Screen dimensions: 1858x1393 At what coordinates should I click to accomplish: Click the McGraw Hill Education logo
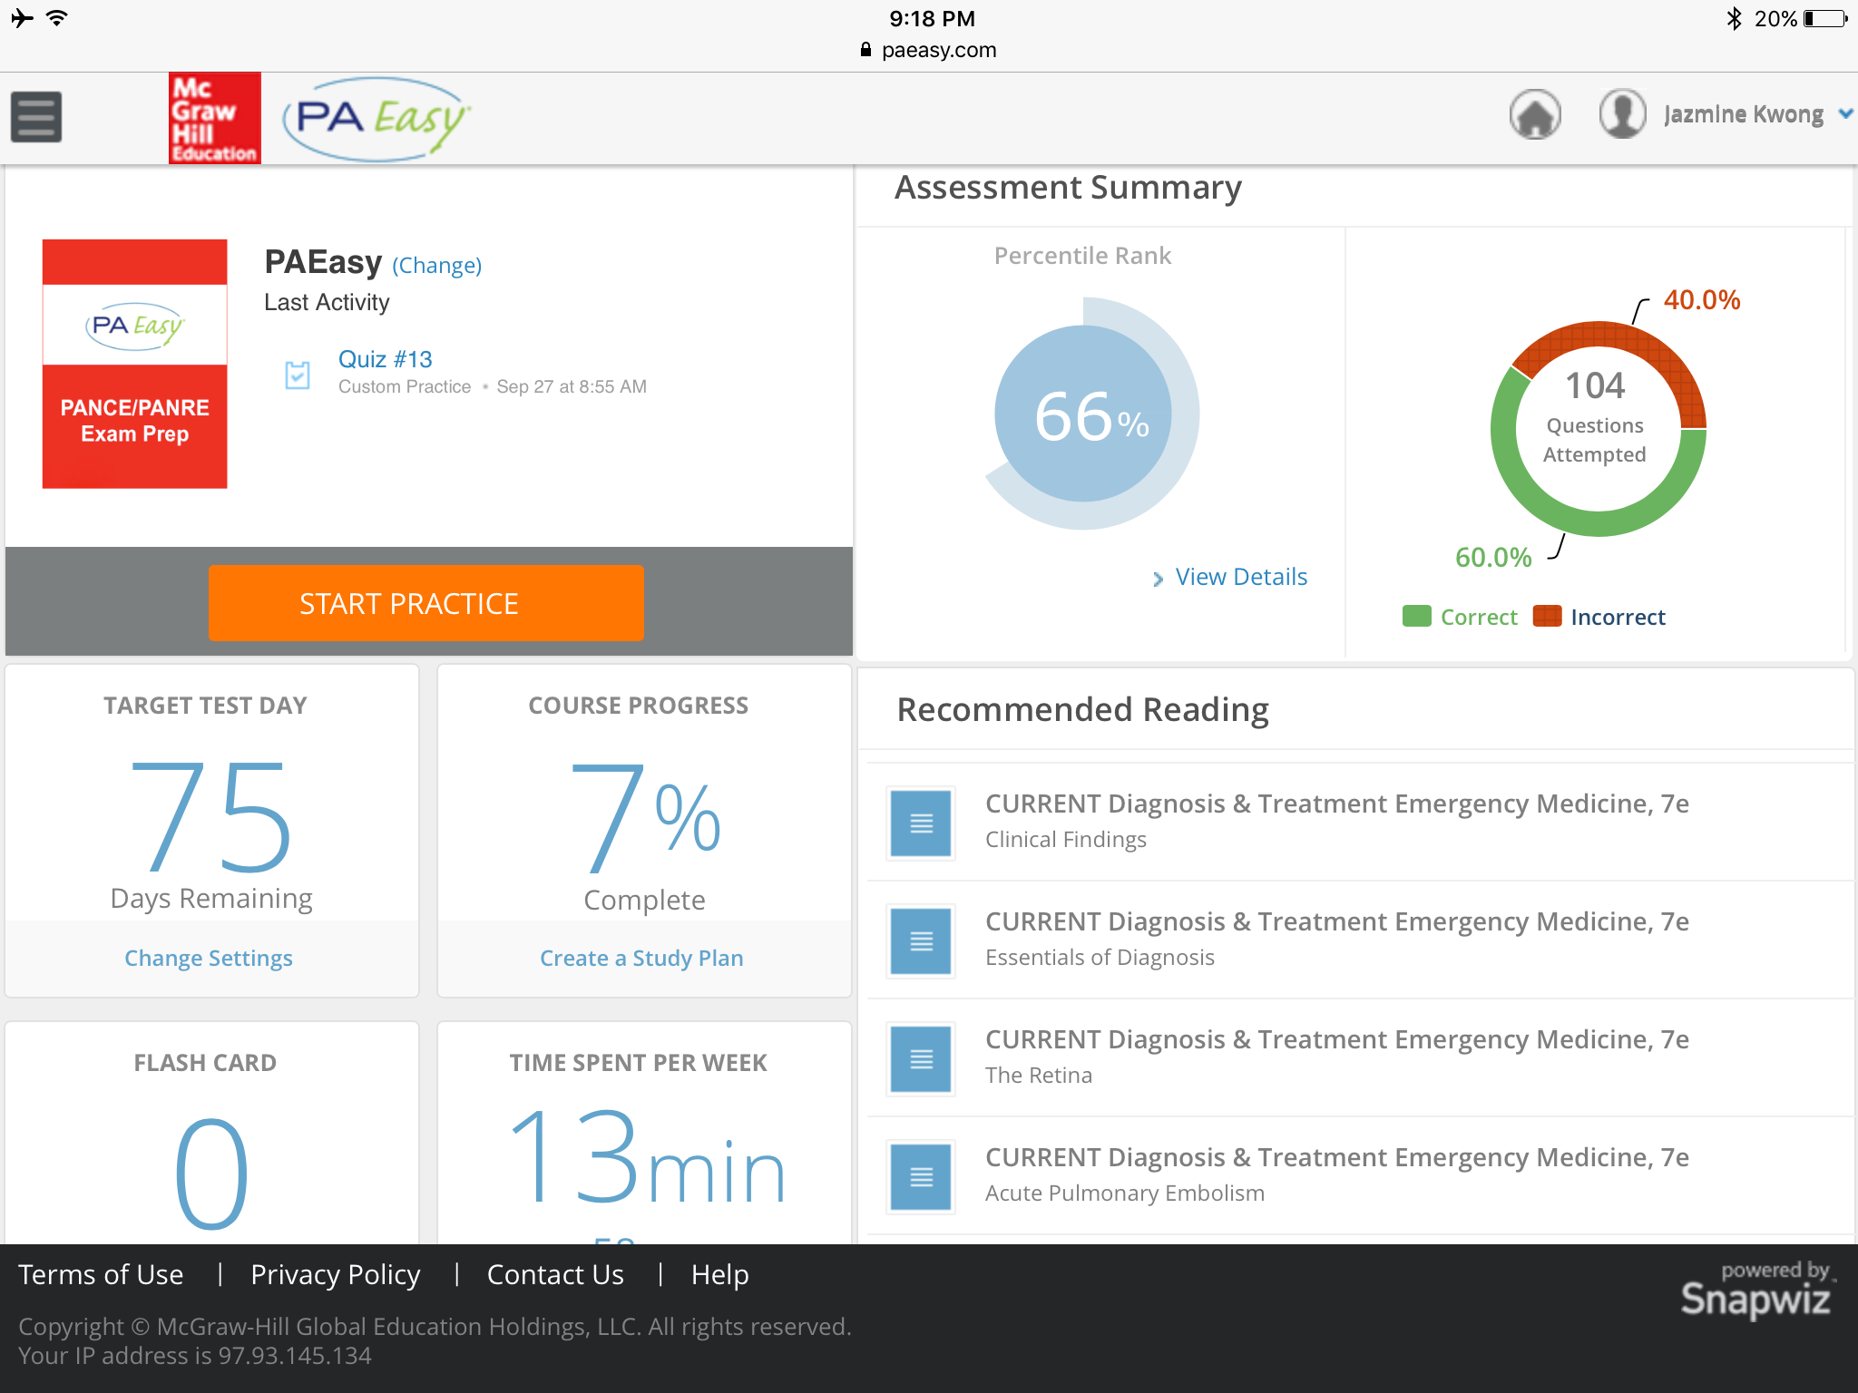(x=215, y=118)
